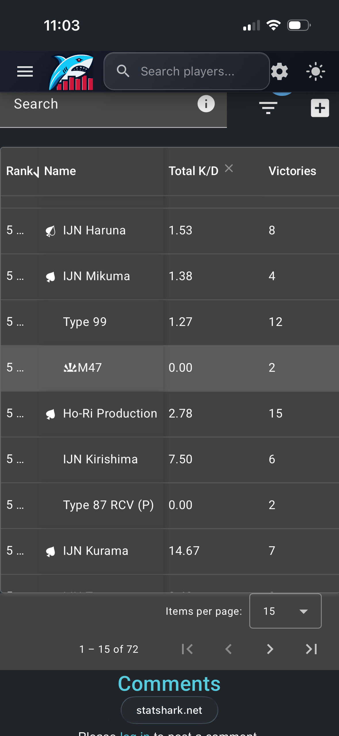Click the table Search filter field

click(113, 109)
